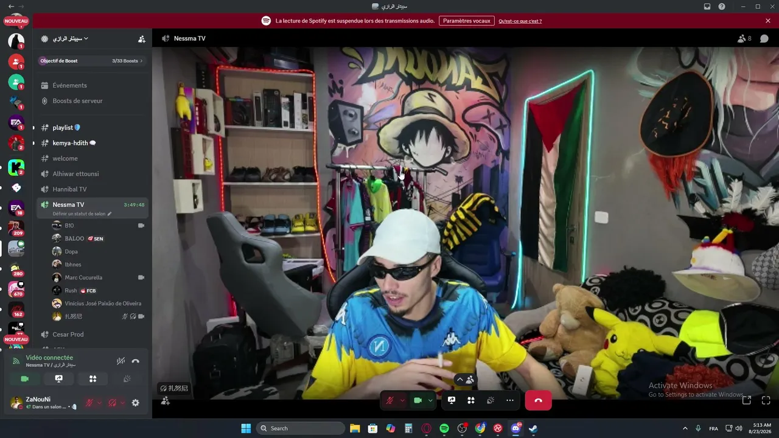Disconnect using voice panel hang-up icon
The width and height of the screenshot is (779, 438).
pyautogui.click(x=136, y=361)
